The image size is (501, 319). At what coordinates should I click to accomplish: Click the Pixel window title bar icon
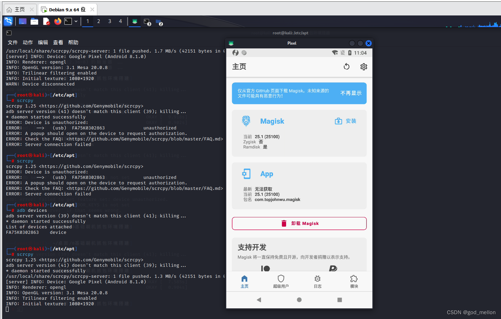point(231,43)
